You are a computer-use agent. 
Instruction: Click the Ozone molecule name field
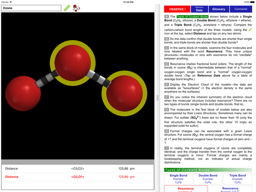(x=31, y=8)
